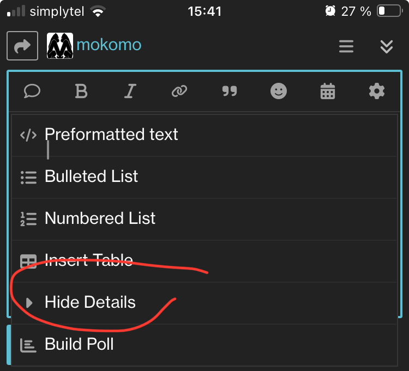Select Bulleted List option
The width and height of the screenshot is (409, 371).
point(91,177)
